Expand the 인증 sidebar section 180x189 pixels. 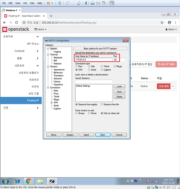tap(21, 108)
